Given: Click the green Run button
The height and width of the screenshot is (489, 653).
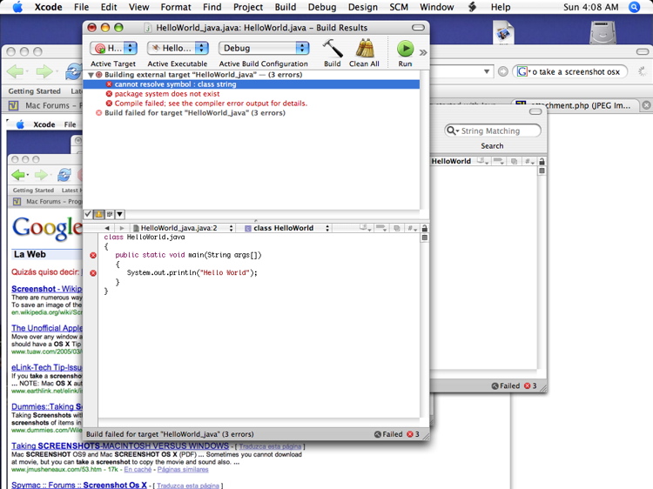Looking at the screenshot, I should tap(405, 49).
